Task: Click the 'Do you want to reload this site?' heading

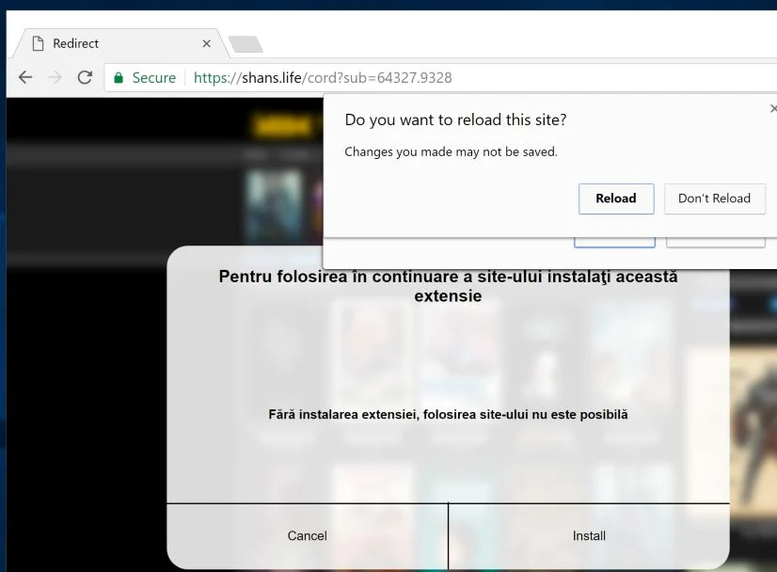Action: click(x=455, y=120)
